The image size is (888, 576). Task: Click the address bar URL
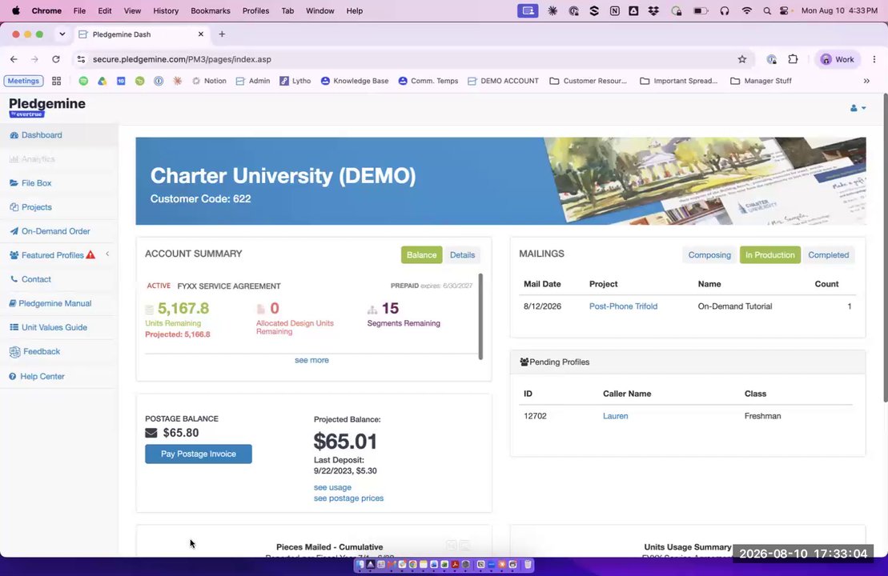tap(182, 59)
